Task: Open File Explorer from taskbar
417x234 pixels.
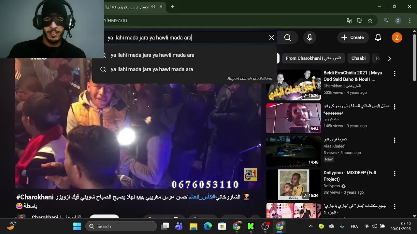Action: tap(194, 227)
